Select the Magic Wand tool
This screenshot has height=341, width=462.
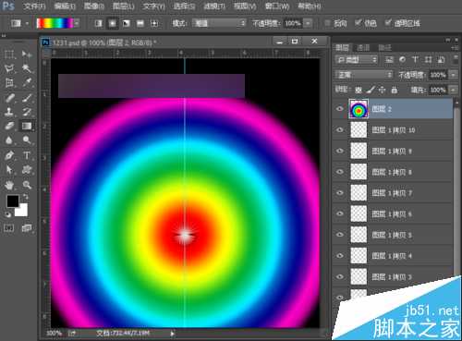pos(27,68)
